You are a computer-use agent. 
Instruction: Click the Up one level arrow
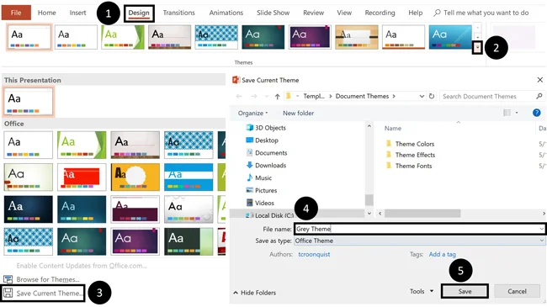pyautogui.click(x=277, y=96)
